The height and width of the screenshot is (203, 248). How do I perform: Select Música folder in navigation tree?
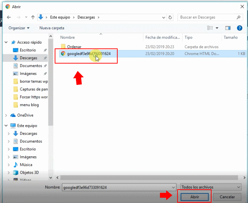[x=26, y=165]
